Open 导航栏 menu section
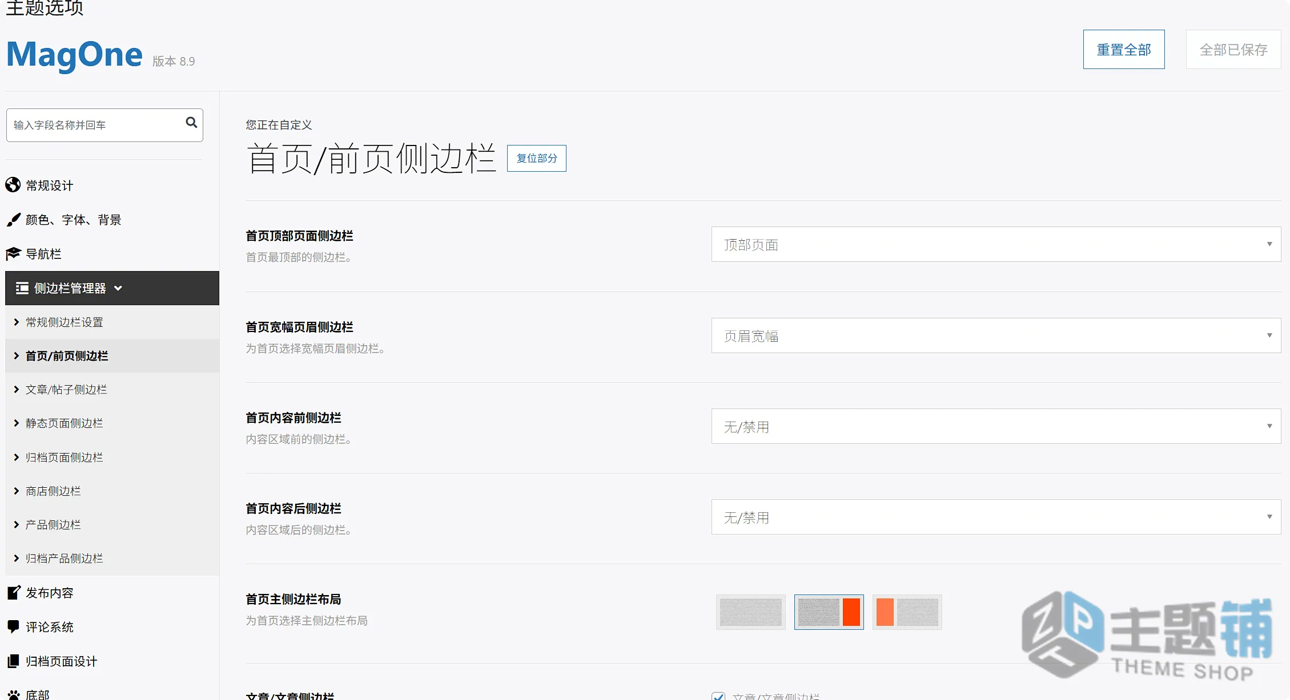1290x700 pixels. click(43, 254)
